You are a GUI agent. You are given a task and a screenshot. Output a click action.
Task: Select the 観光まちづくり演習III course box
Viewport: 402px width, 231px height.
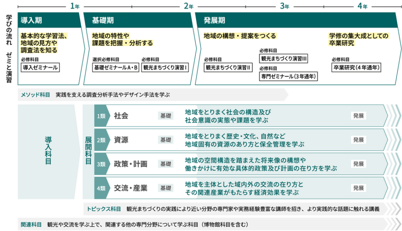pos(283,59)
